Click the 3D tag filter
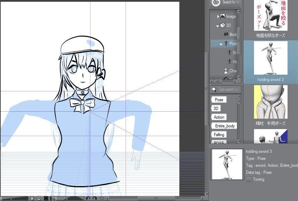Viewport: 298px width, 201px height. point(216,109)
